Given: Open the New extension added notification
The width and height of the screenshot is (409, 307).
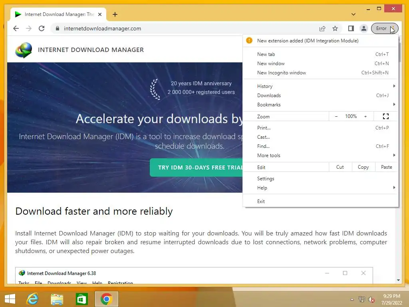Looking at the screenshot, I should pyautogui.click(x=321, y=41).
